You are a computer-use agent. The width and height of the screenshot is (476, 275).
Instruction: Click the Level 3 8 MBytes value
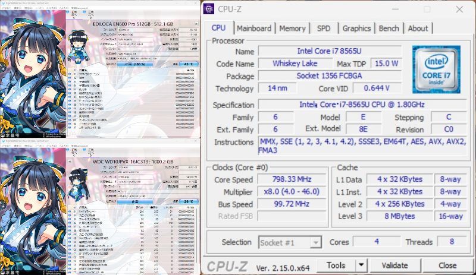point(400,216)
